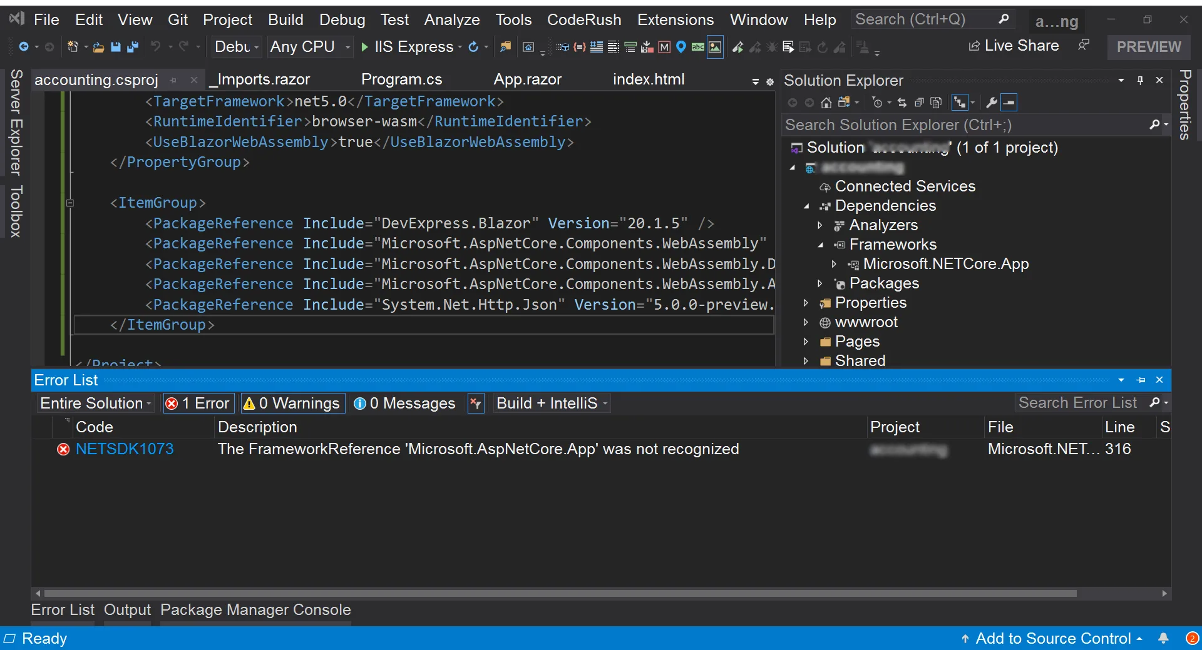
Task: Click the Live Share button
Action: (1014, 46)
